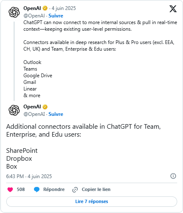183x213 pixels.
Task: Click the second @OpenAI handle
Action: tap(34, 114)
